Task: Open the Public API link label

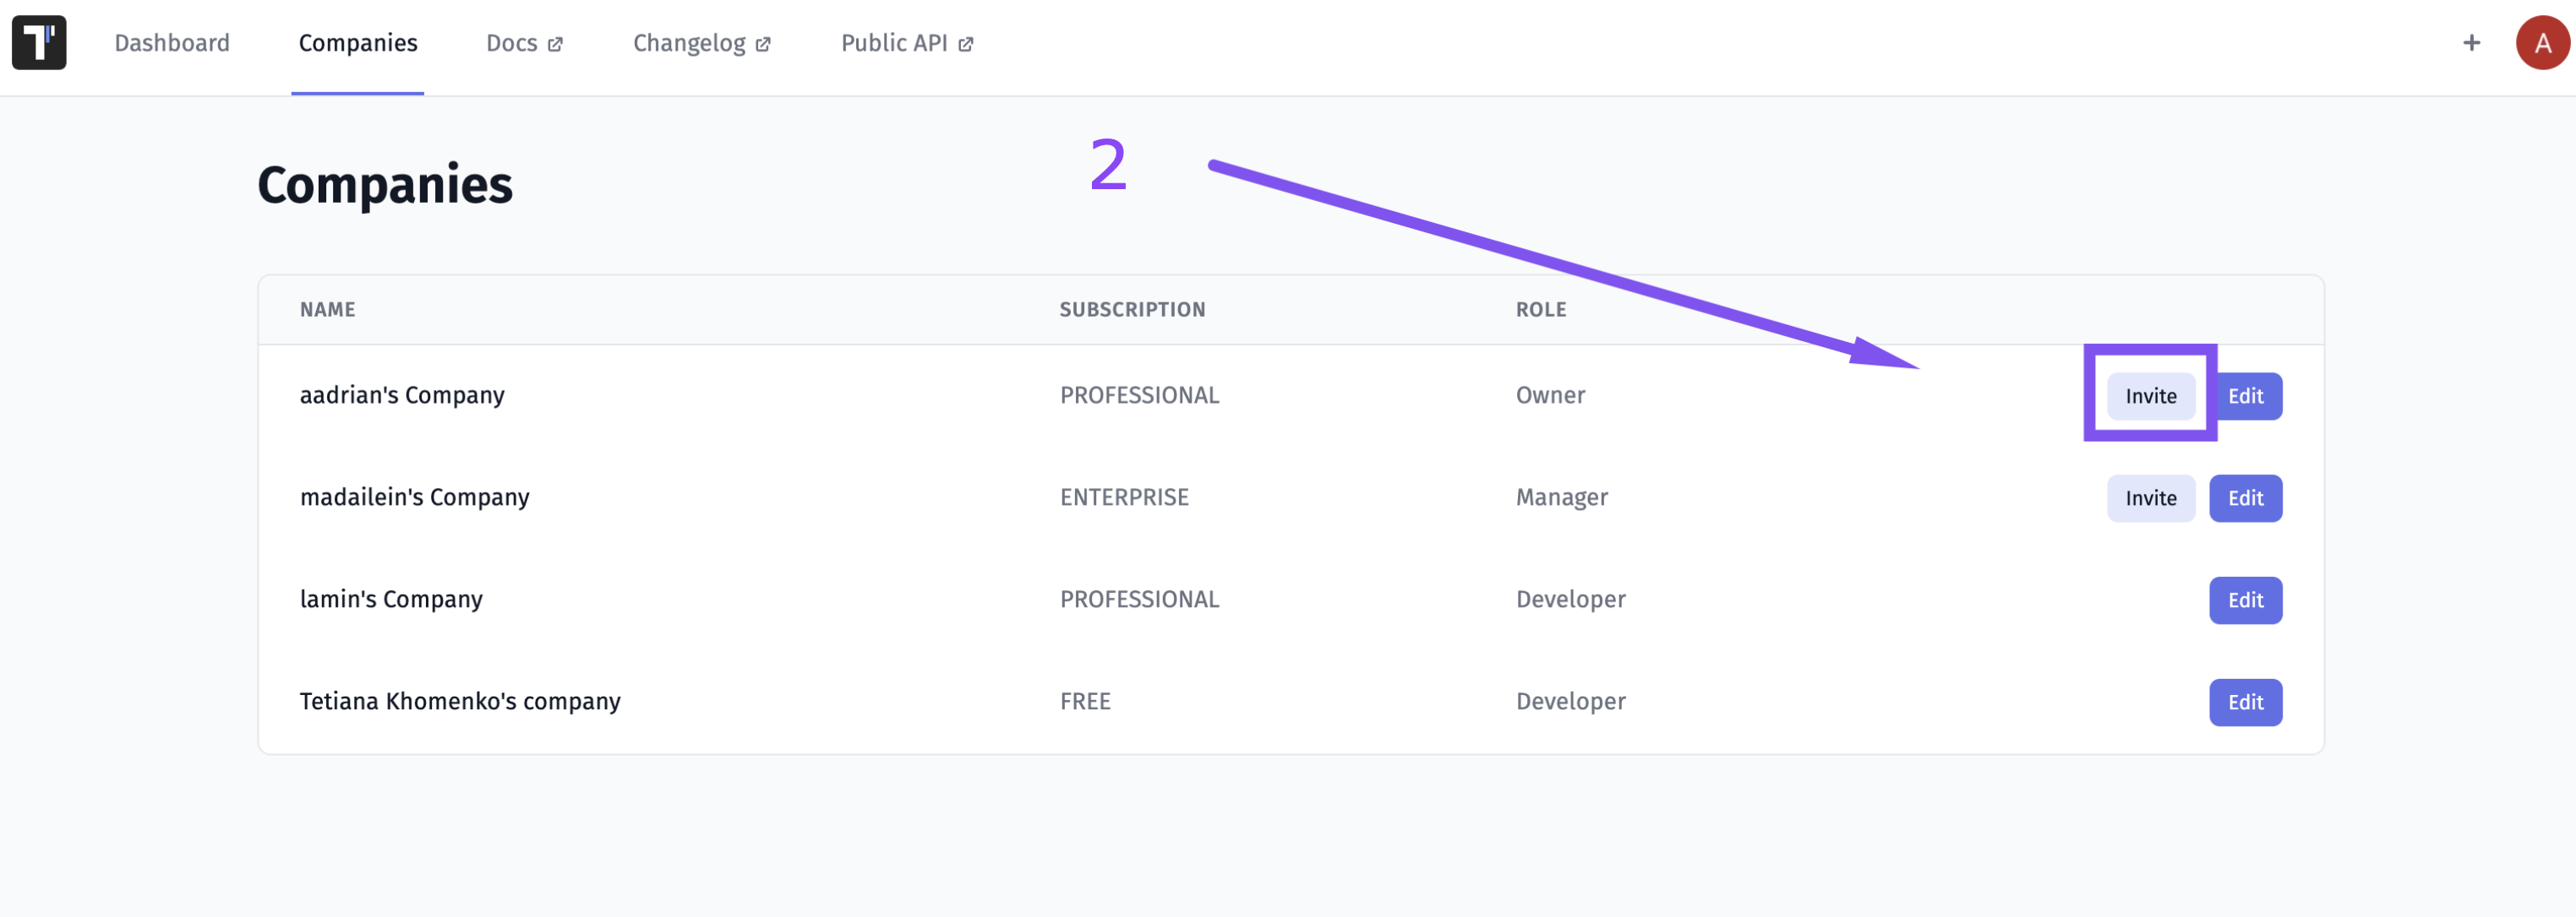Action: tap(894, 43)
